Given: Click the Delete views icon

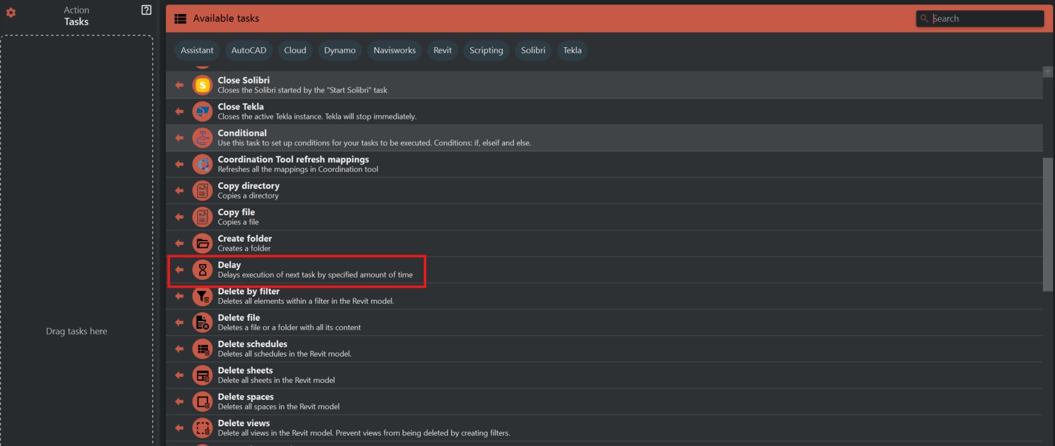Looking at the screenshot, I should 202,427.
